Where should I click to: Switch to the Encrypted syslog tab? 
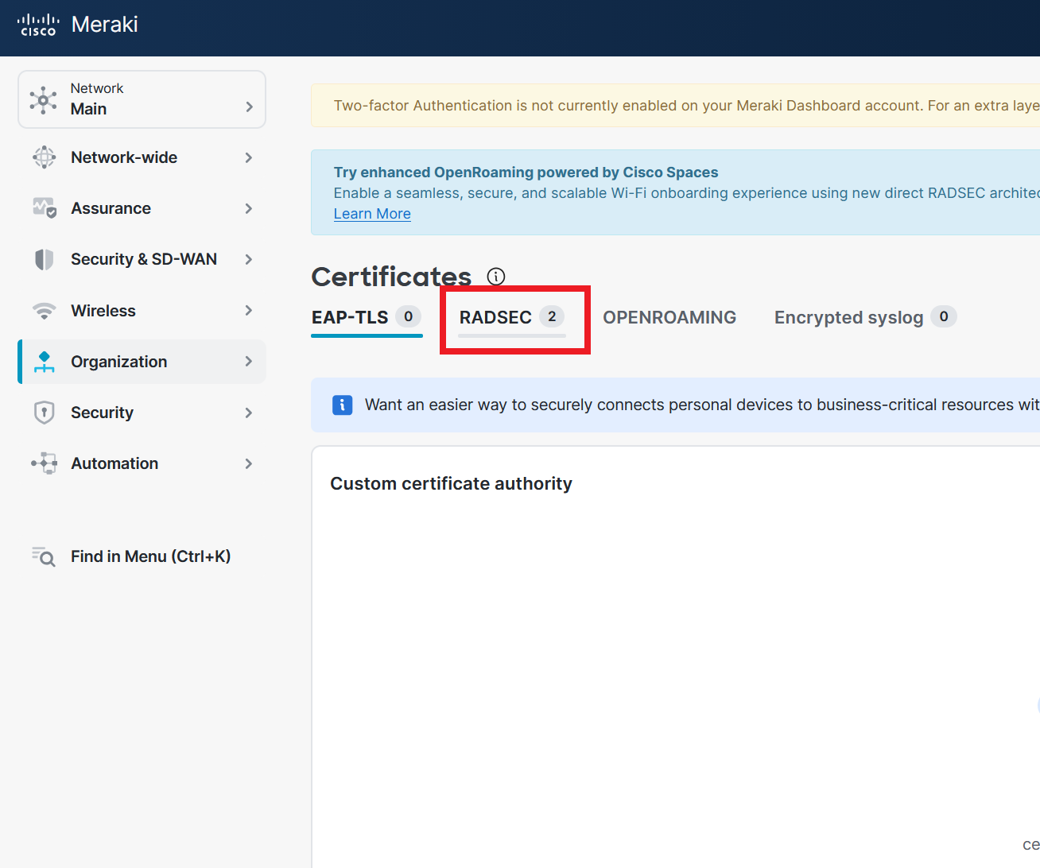pos(865,317)
